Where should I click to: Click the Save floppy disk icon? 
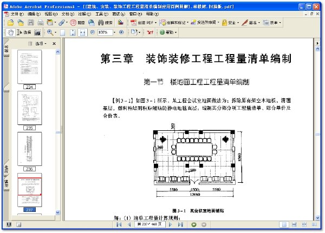pyautogui.click(x=31, y=23)
